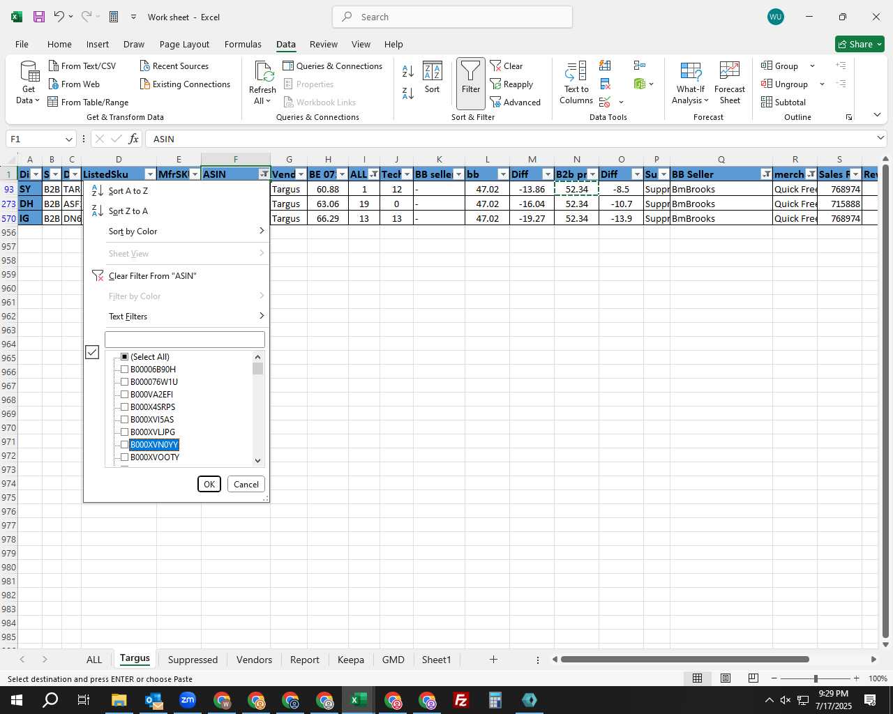893x714 pixels.
Task: Click Cancel in filter menu
Action: pos(246,485)
